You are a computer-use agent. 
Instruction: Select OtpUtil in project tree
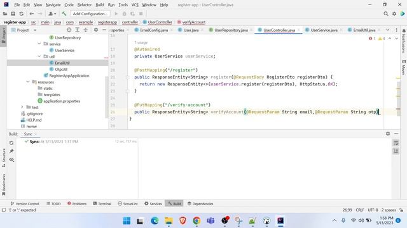click(x=61, y=69)
